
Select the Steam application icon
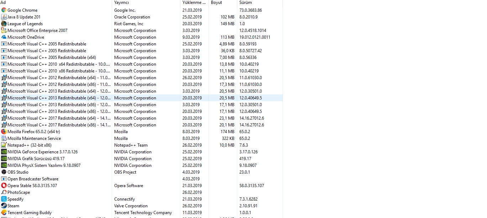coord(4,206)
